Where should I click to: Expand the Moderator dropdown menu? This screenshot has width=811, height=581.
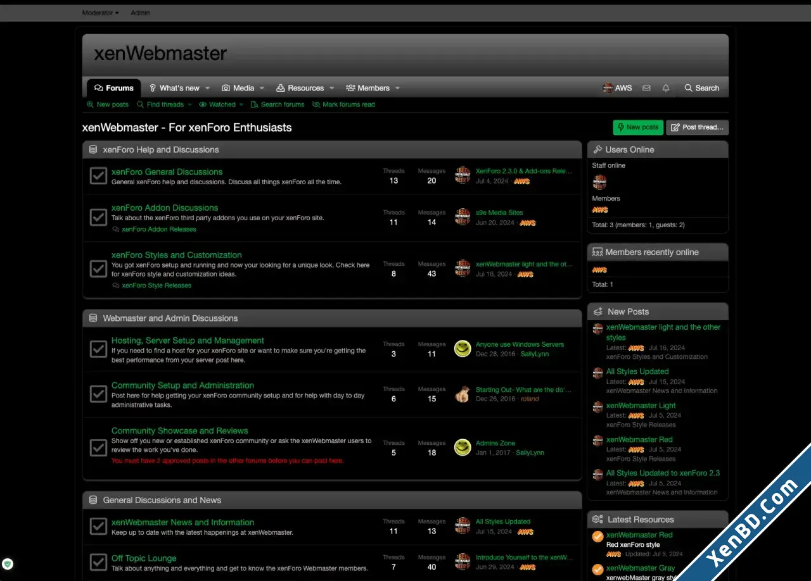[x=100, y=13]
